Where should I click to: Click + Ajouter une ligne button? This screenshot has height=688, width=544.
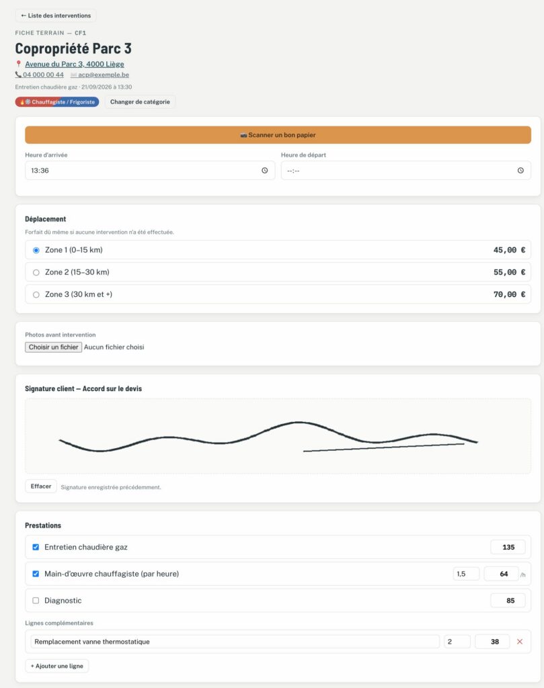point(56,666)
